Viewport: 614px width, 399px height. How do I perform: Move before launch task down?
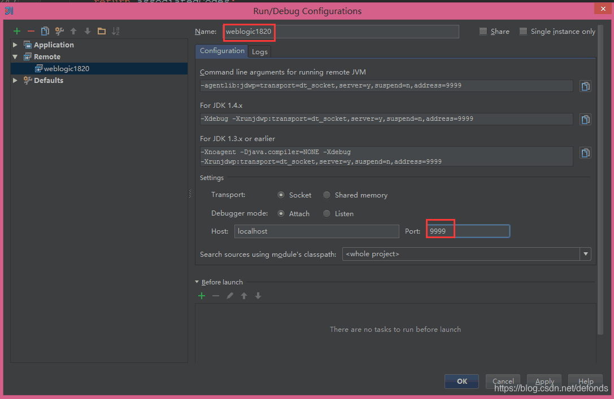[258, 296]
